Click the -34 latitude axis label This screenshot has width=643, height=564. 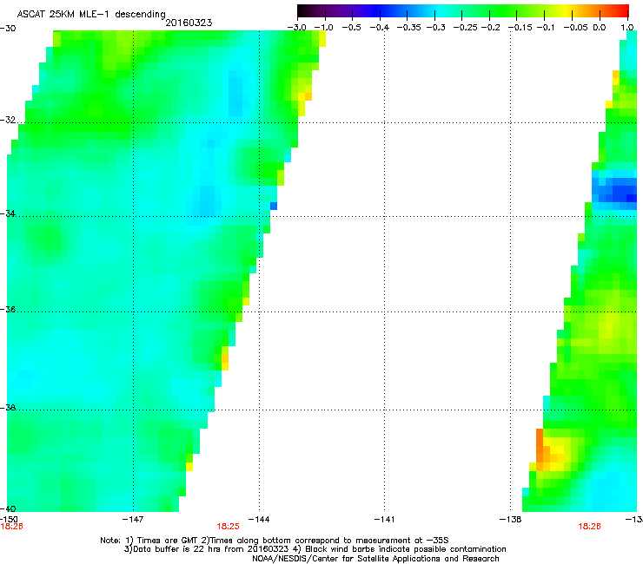[8, 213]
